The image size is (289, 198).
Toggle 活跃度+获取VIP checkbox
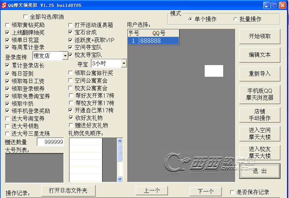click(70, 40)
